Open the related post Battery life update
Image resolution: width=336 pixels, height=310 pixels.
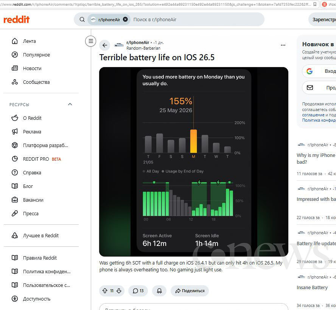316,243
